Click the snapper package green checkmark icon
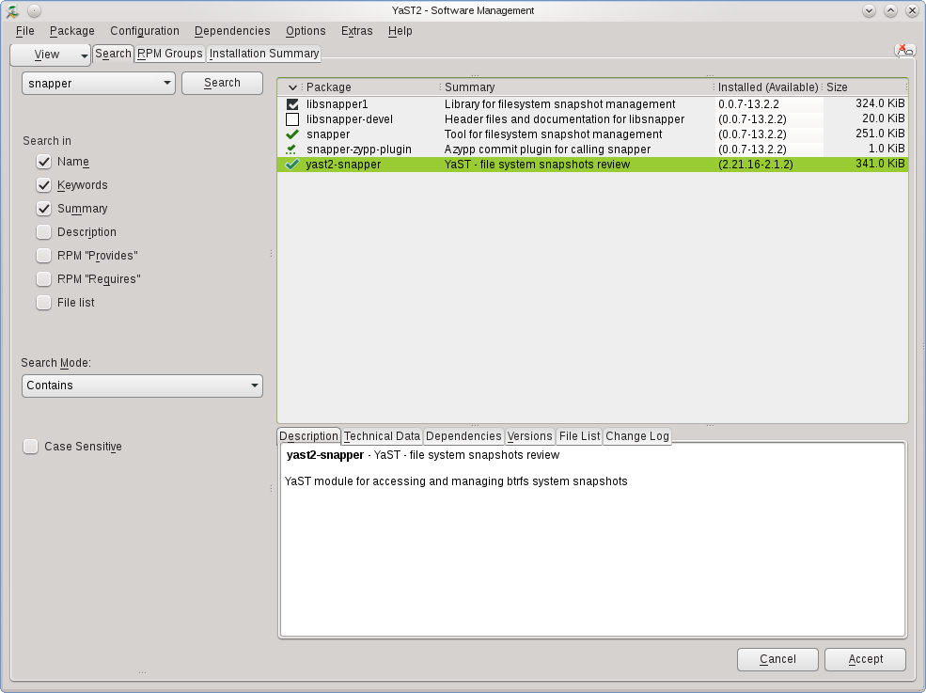The width and height of the screenshot is (926, 693). pos(292,134)
